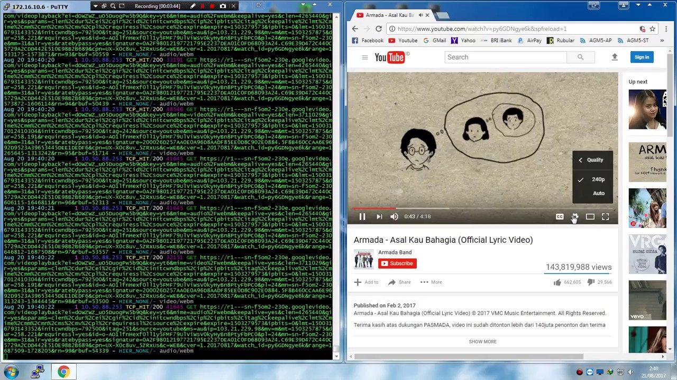The height and width of the screenshot is (380, 677).
Task: Open the More actions menu
Action: [431, 282]
